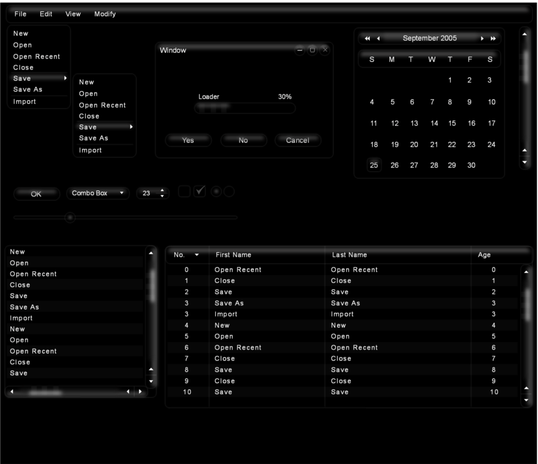Viewport: 538px width, 464px height.
Task: Select the filled radio button
Action: click(216, 192)
